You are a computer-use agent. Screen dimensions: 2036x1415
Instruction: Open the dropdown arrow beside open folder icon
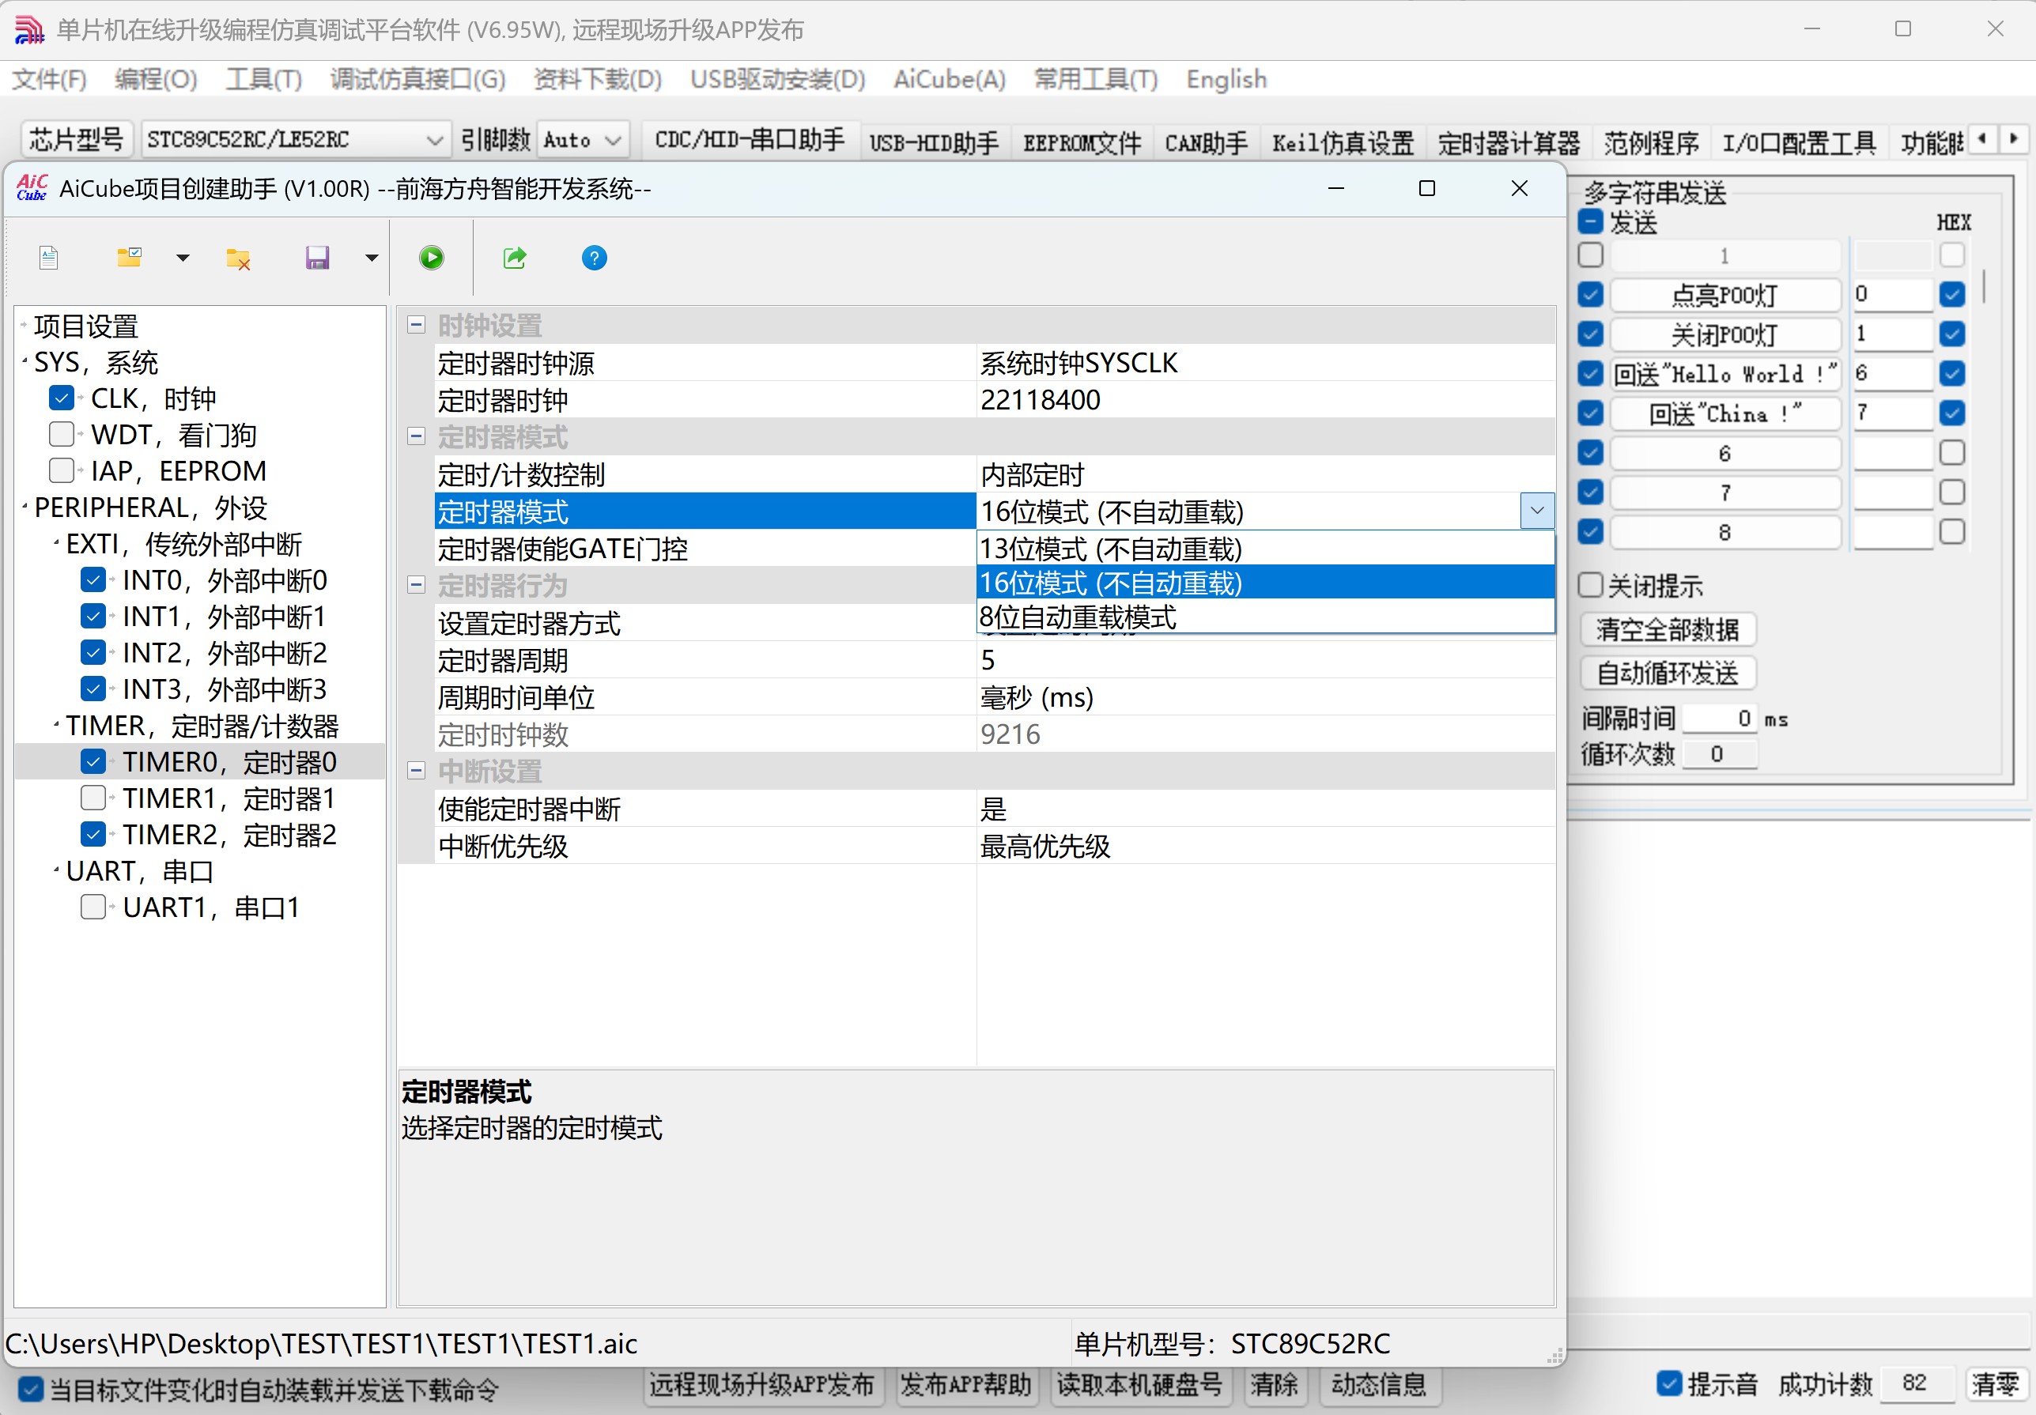(x=183, y=258)
